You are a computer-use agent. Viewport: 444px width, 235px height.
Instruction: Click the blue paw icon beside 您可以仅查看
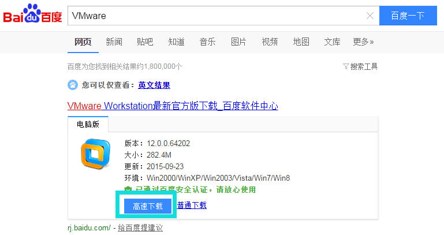click(73, 85)
